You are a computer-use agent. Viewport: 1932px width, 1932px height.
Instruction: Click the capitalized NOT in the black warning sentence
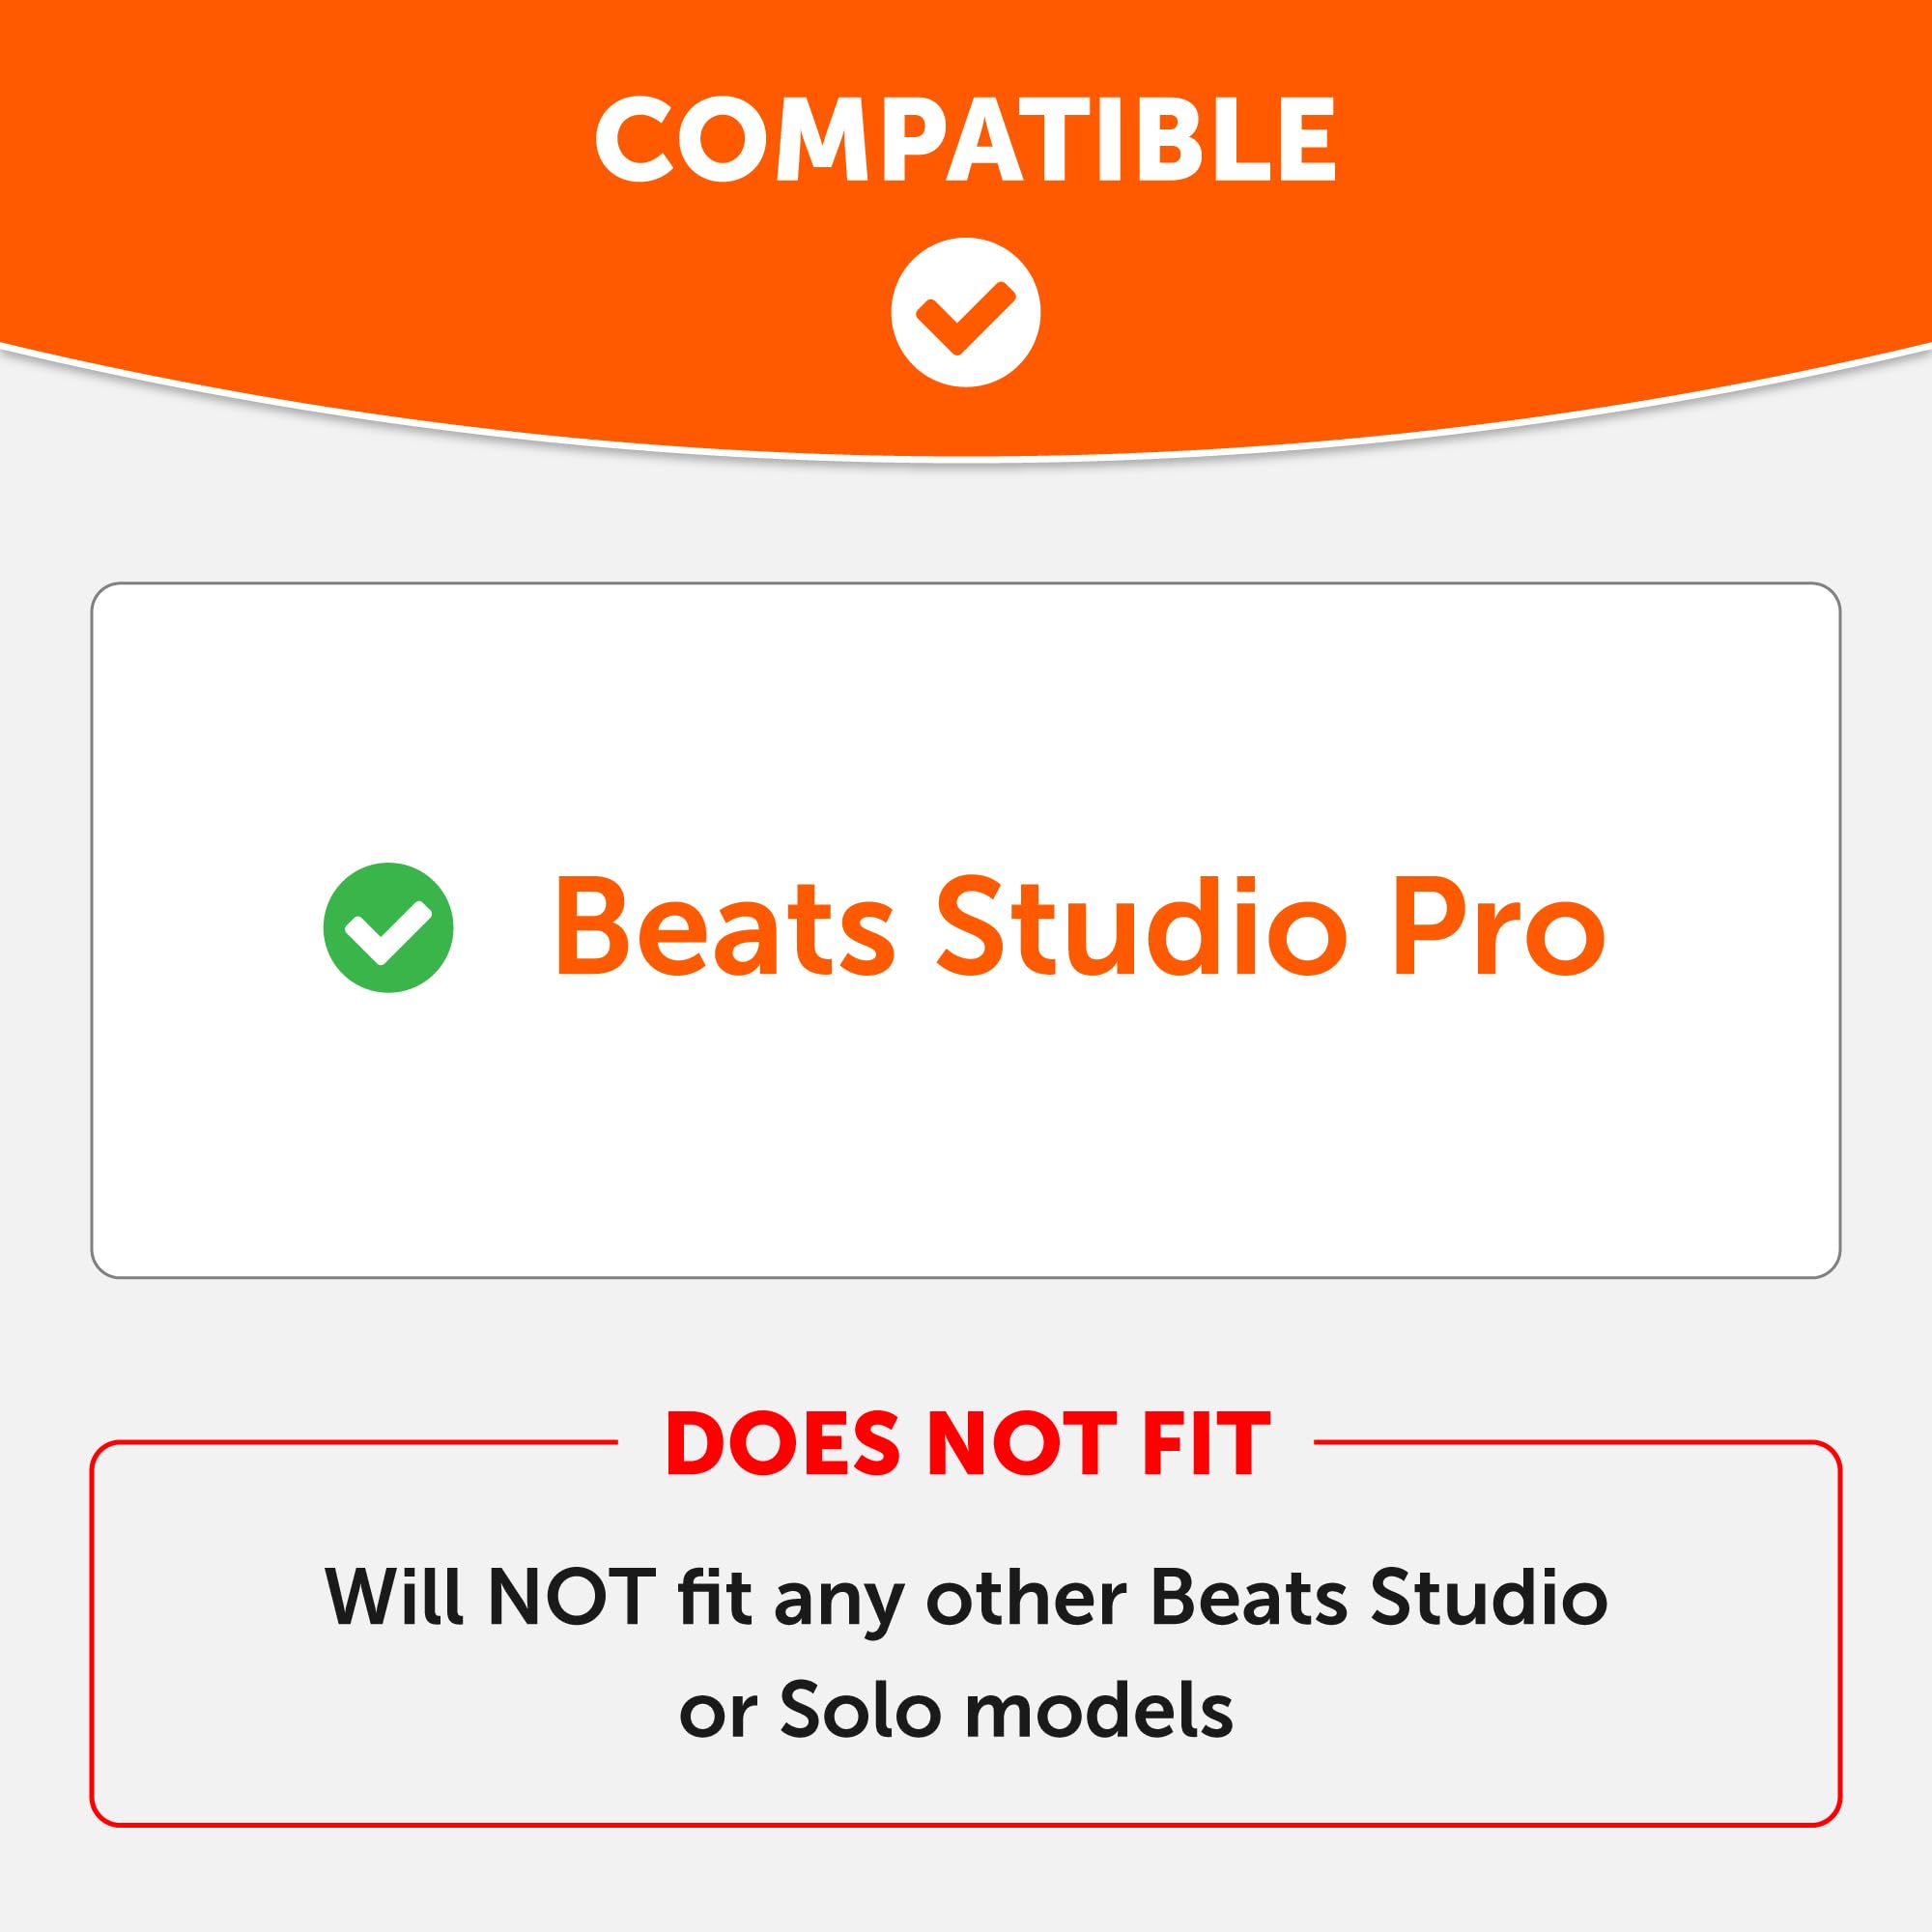[571, 1597]
